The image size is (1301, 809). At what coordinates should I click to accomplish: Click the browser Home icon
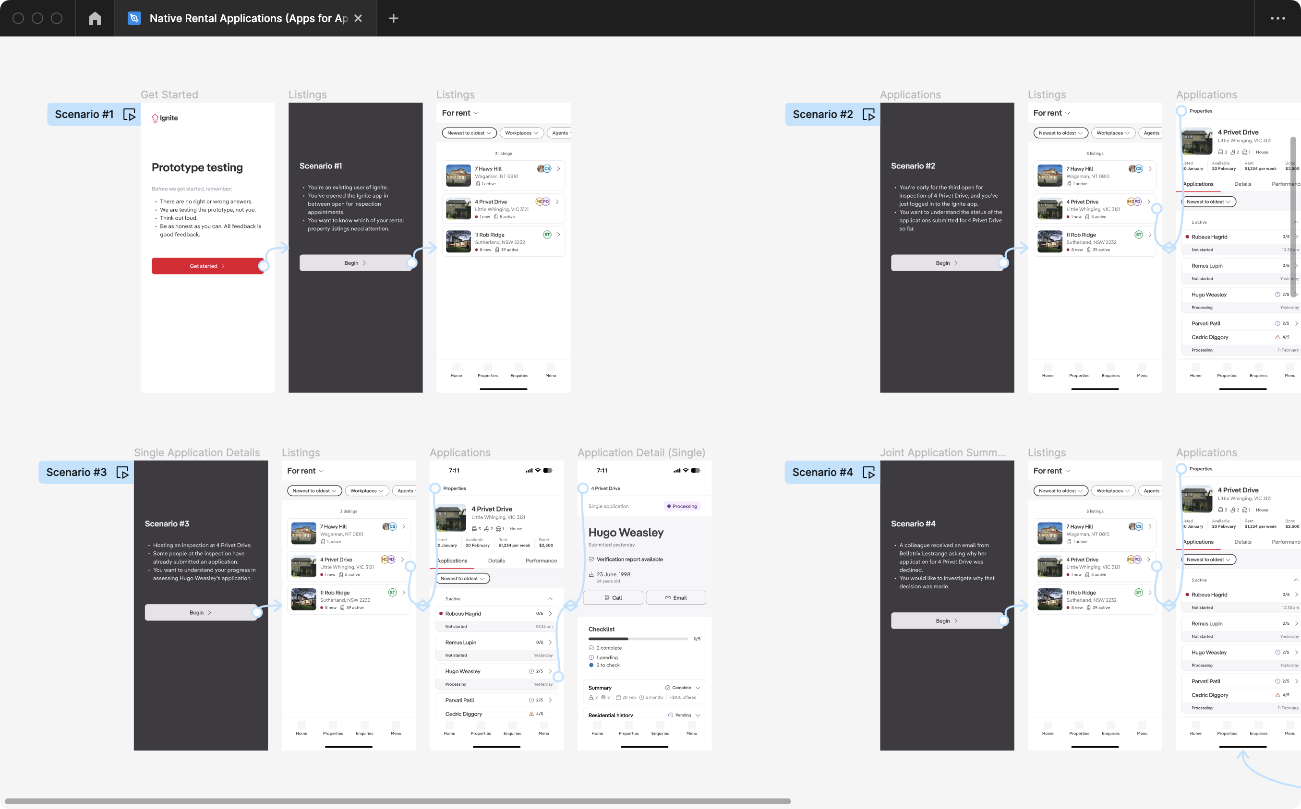pos(95,18)
